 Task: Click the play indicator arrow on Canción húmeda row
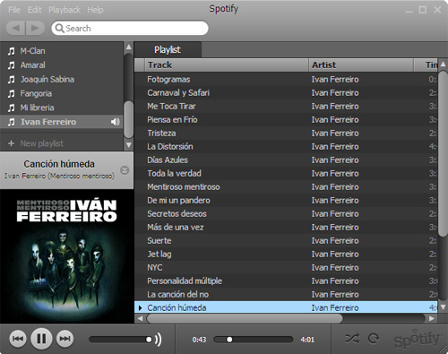point(140,307)
